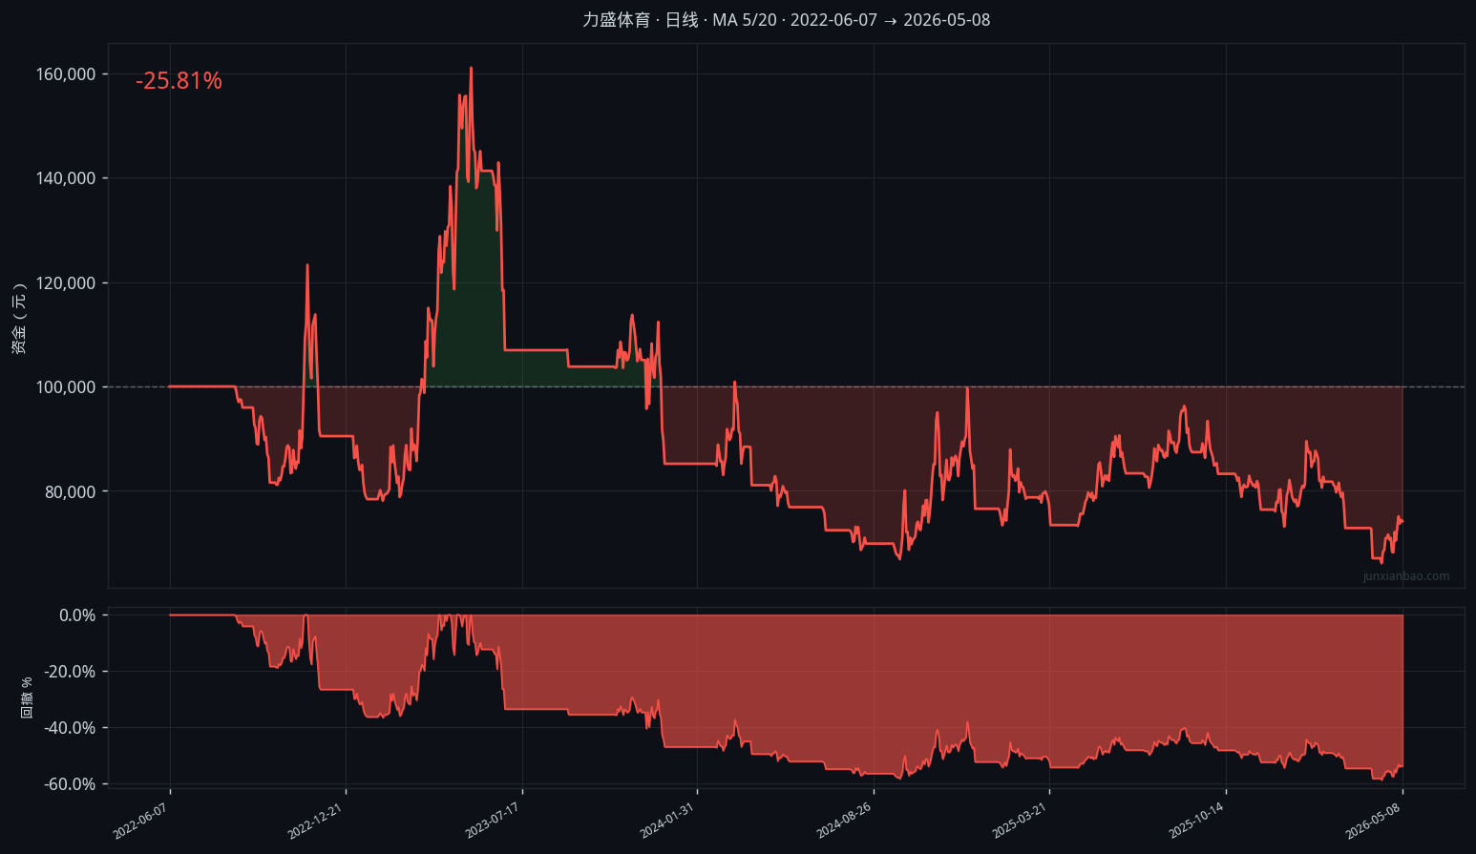Click the 2025-10-14 date label
This screenshot has width=1476, height=854.
1196,821
